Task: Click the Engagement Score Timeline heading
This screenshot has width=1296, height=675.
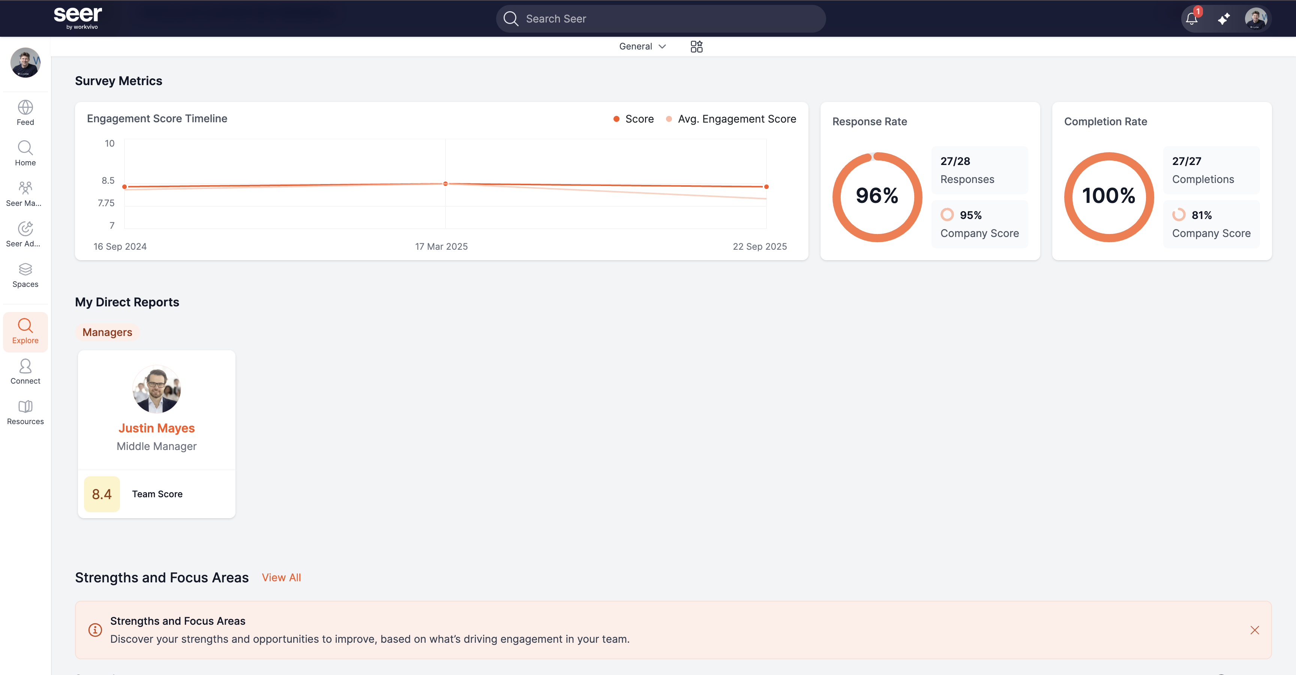Action: (x=157, y=118)
